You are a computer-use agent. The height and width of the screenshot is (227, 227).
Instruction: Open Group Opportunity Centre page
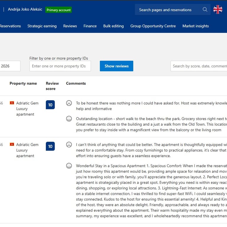coord(153,26)
